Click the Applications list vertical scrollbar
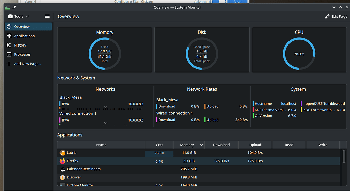Viewport: 350px width, 191px height. point(344,157)
